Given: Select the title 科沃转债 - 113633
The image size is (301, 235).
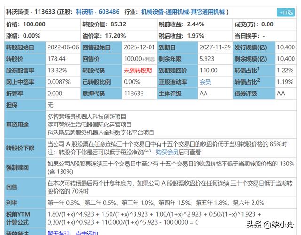Looking at the screenshot, I should [31, 12].
